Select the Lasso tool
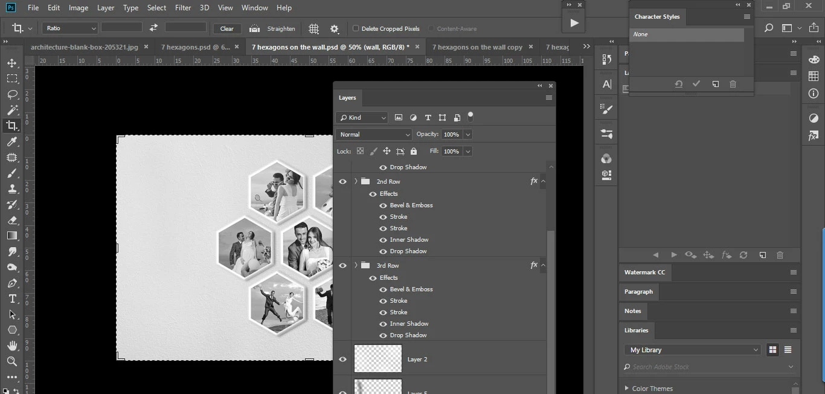Viewport: 825px width, 394px height. 12,94
